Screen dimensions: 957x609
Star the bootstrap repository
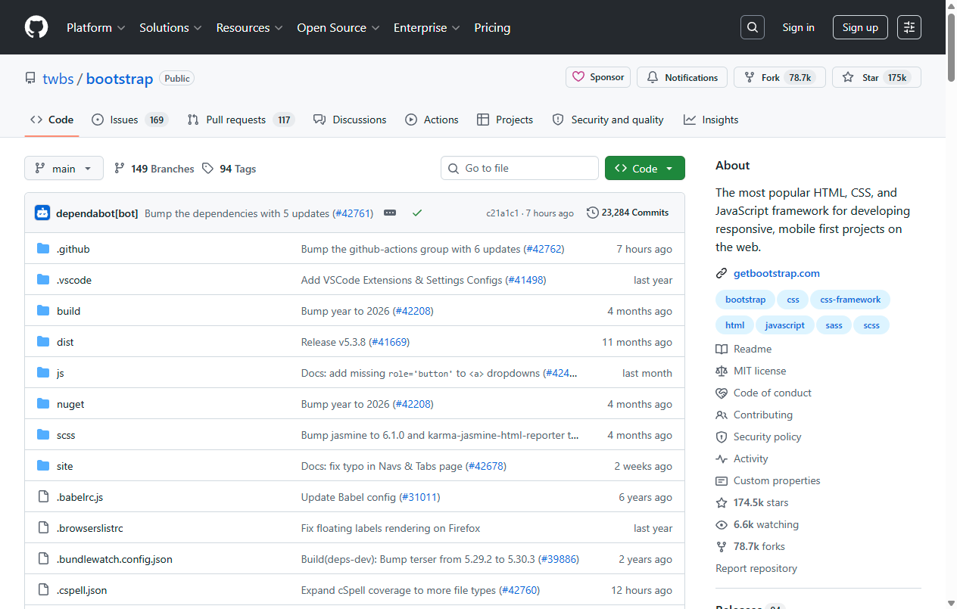(x=877, y=77)
